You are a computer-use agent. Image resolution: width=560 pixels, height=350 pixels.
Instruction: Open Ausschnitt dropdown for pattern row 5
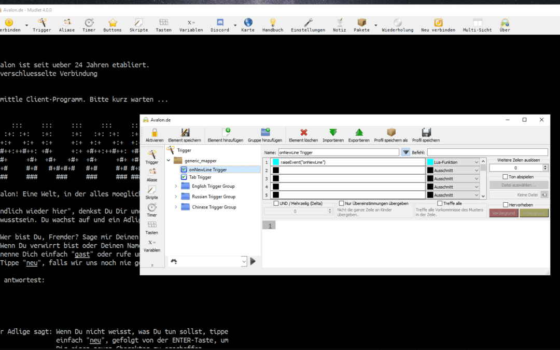coord(453,195)
